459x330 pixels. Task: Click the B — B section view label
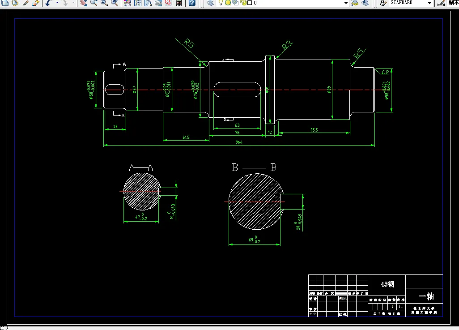[x=254, y=167]
